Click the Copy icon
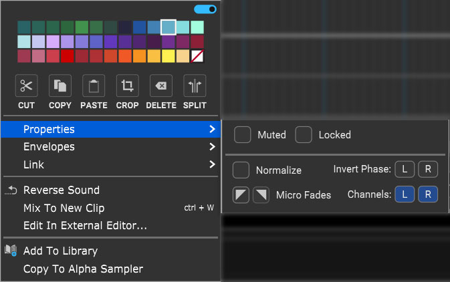The height and width of the screenshot is (282, 450). tap(60, 86)
